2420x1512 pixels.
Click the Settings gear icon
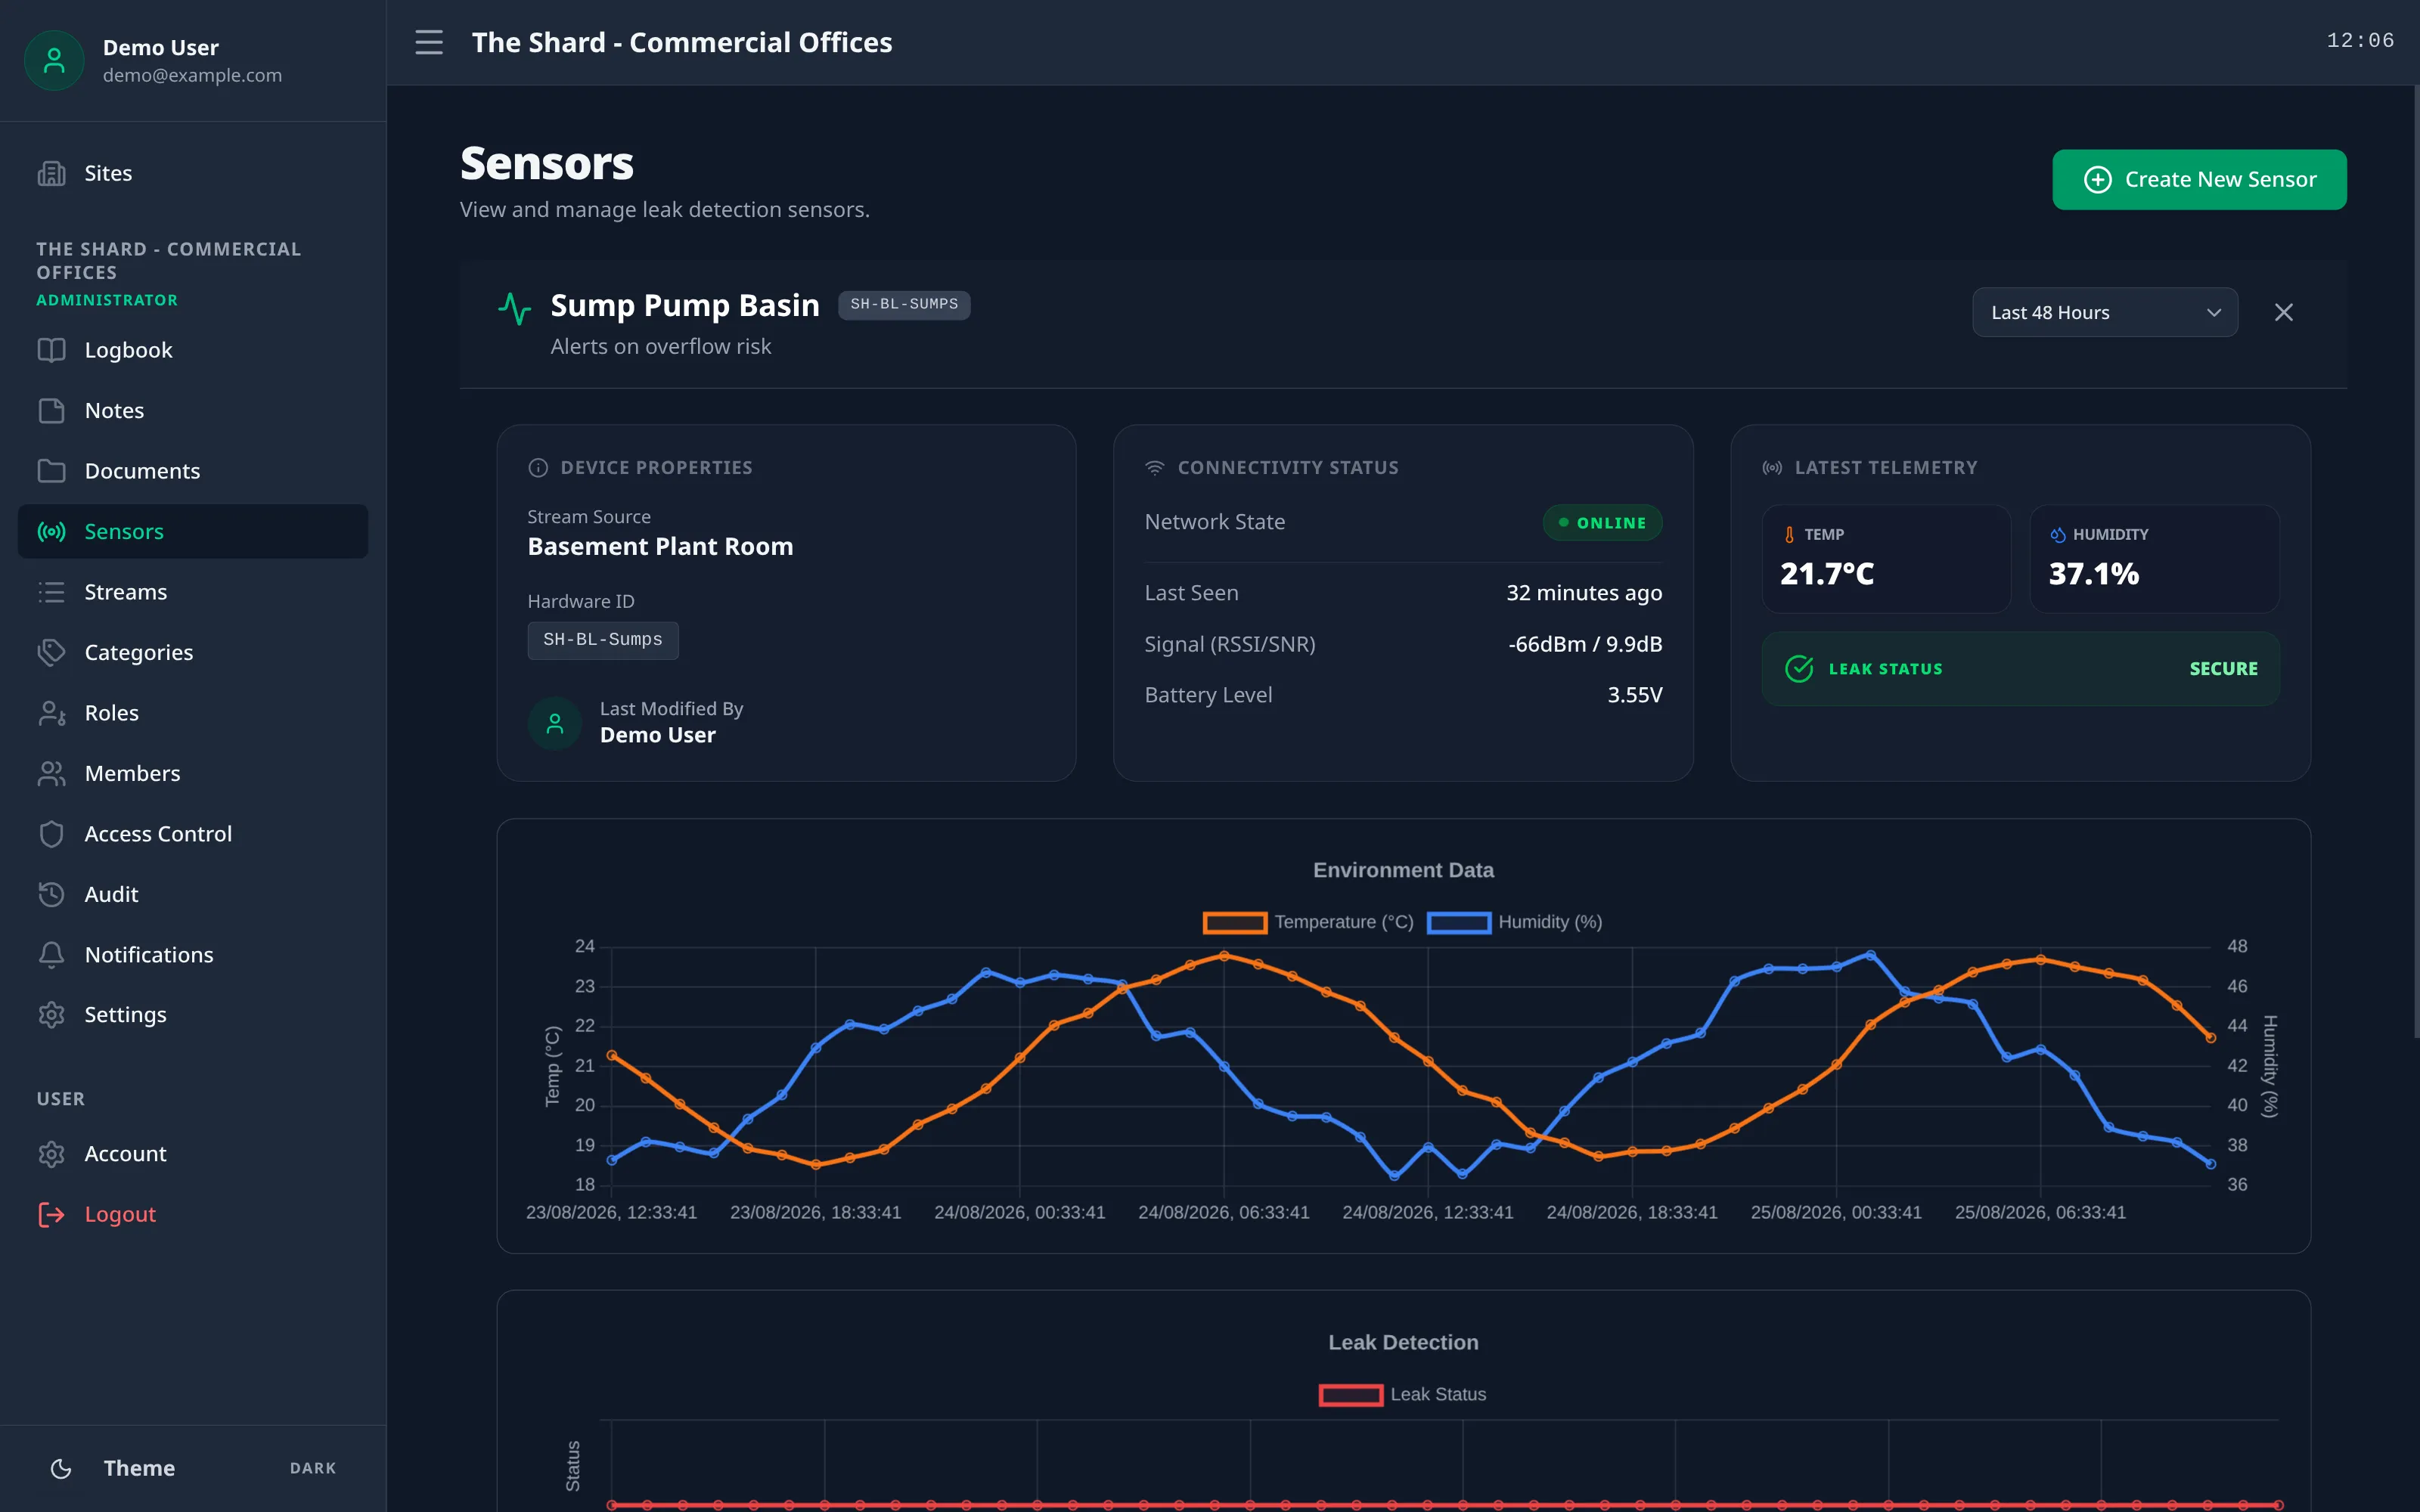click(x=51, y=1015)
